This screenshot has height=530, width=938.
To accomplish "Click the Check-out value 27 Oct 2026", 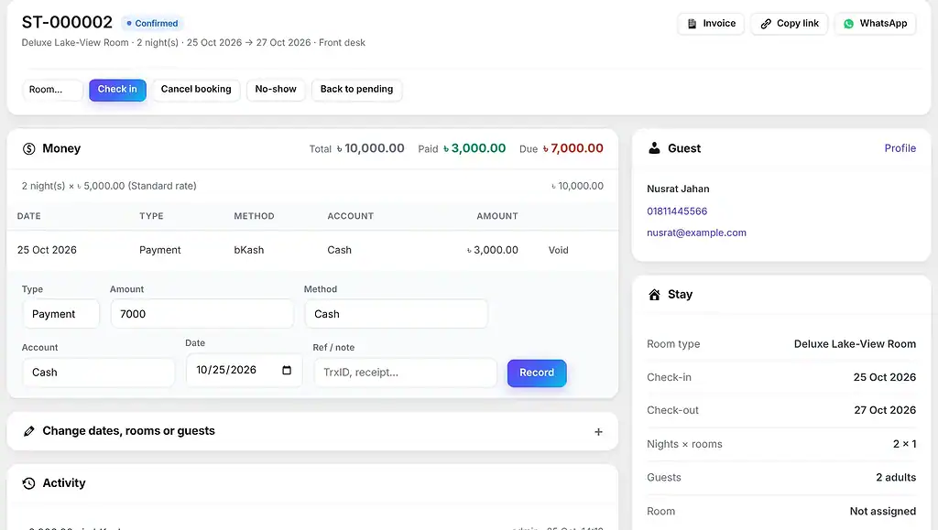I will coord(885,410).
